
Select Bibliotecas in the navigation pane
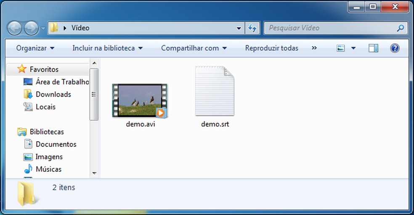(x=47, y=132)
